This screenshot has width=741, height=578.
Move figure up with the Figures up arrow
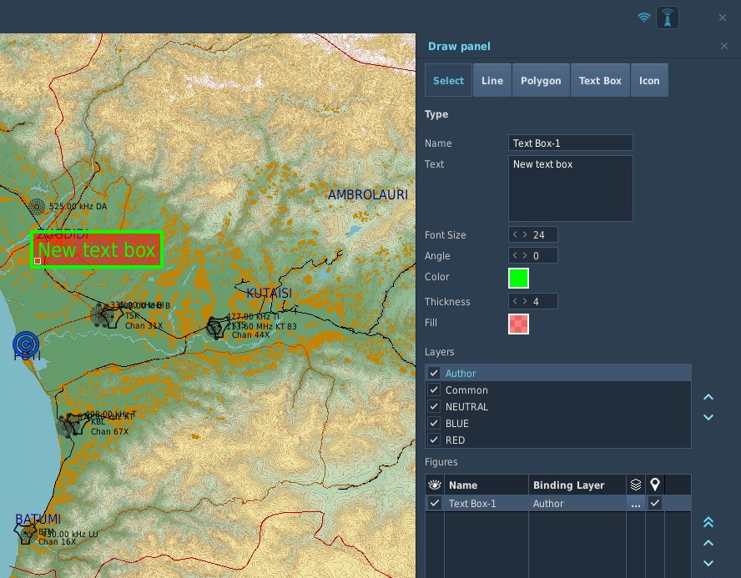coord(708,543)
